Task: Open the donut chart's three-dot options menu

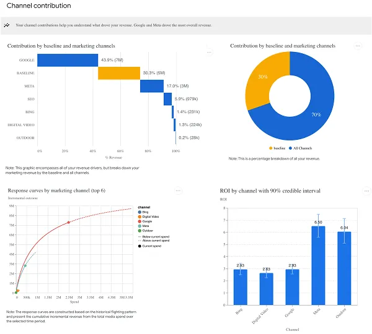Action: point(358,46)
